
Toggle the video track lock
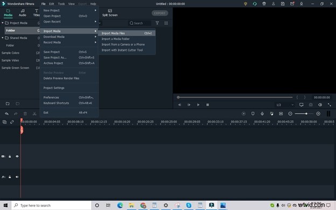(10, 156)
